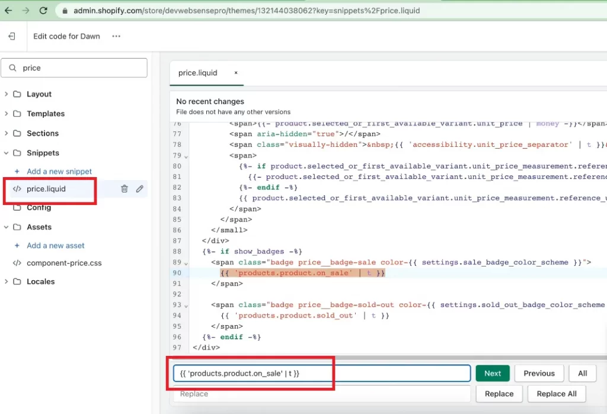The image size is (607, 414).
Task: Click the browser forward arrow
Action: (25, 11)
